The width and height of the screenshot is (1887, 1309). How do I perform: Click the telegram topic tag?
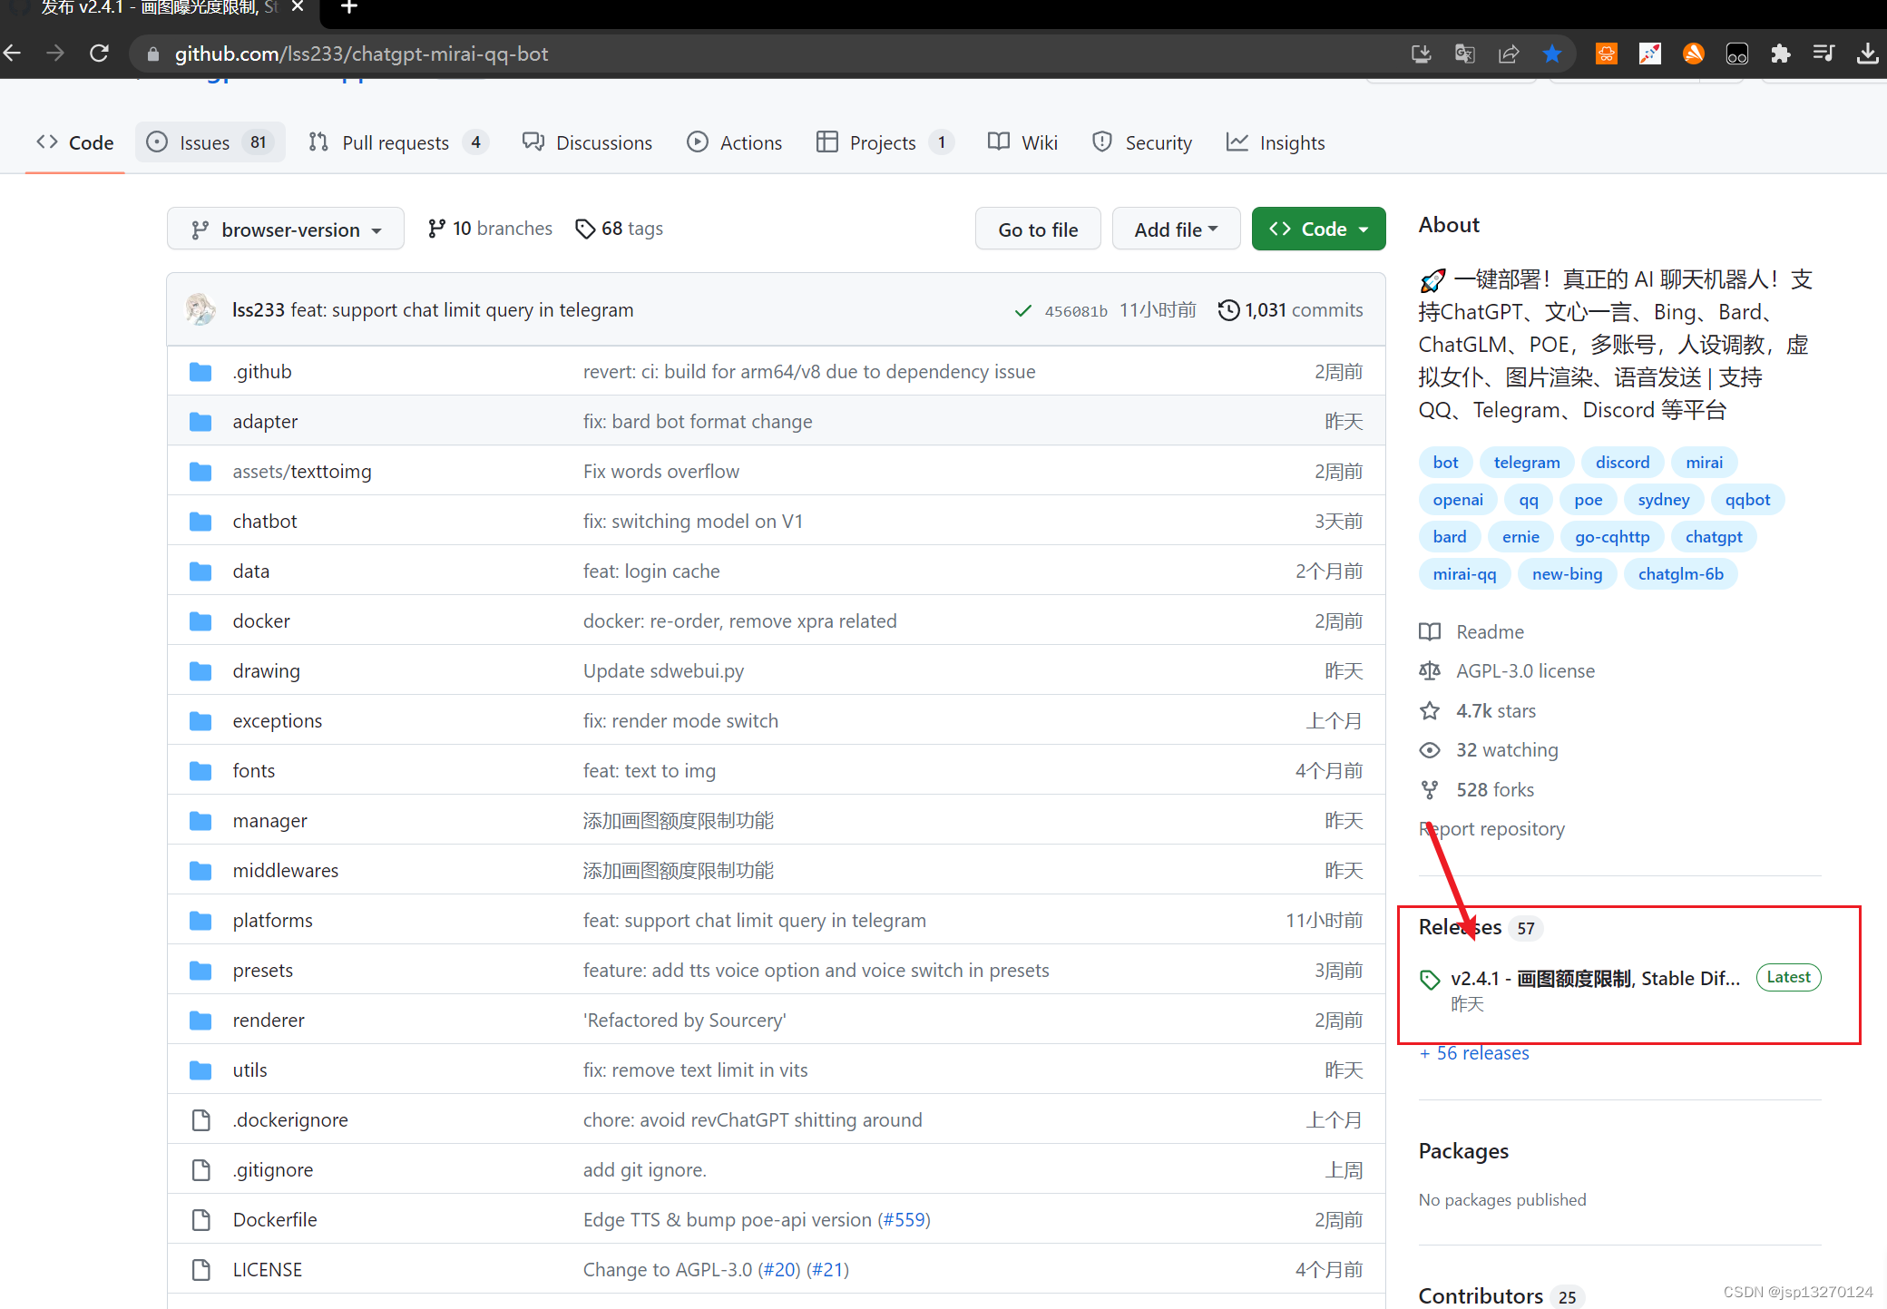point(1527,463)
